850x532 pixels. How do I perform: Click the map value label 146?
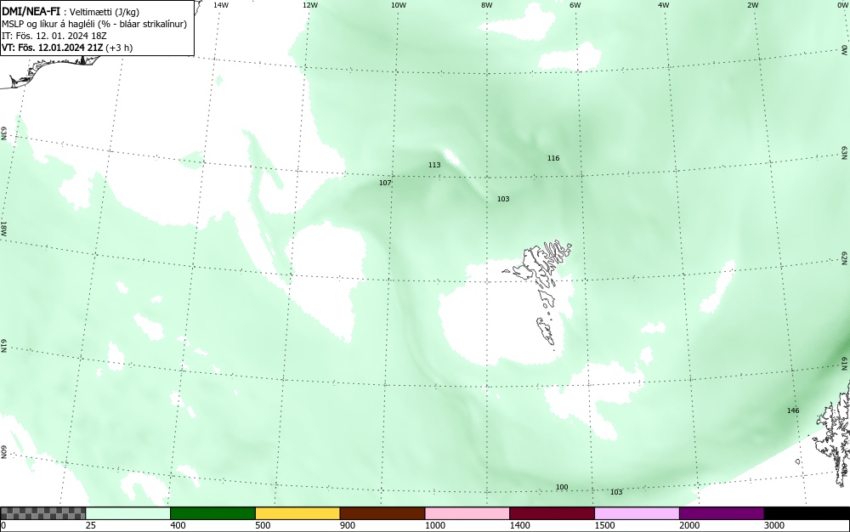792,410
